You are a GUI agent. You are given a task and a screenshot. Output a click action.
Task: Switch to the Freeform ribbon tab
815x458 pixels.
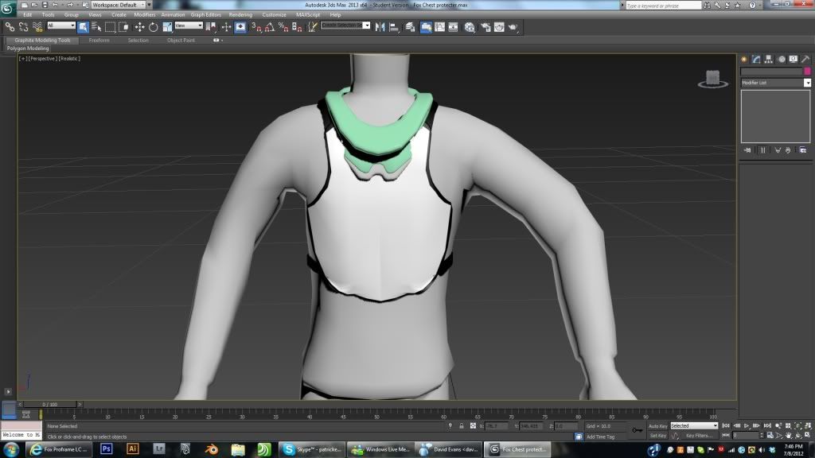(99, 40)
